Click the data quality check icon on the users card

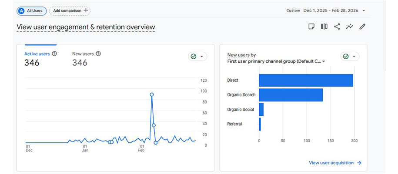pyautogui.click(x=194, y=57)
